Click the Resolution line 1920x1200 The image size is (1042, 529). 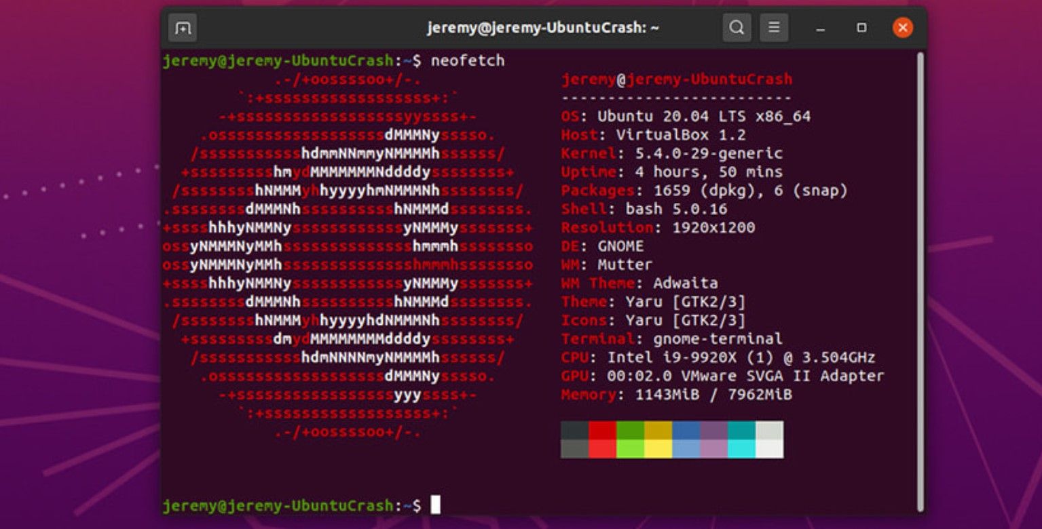[658, 228]
